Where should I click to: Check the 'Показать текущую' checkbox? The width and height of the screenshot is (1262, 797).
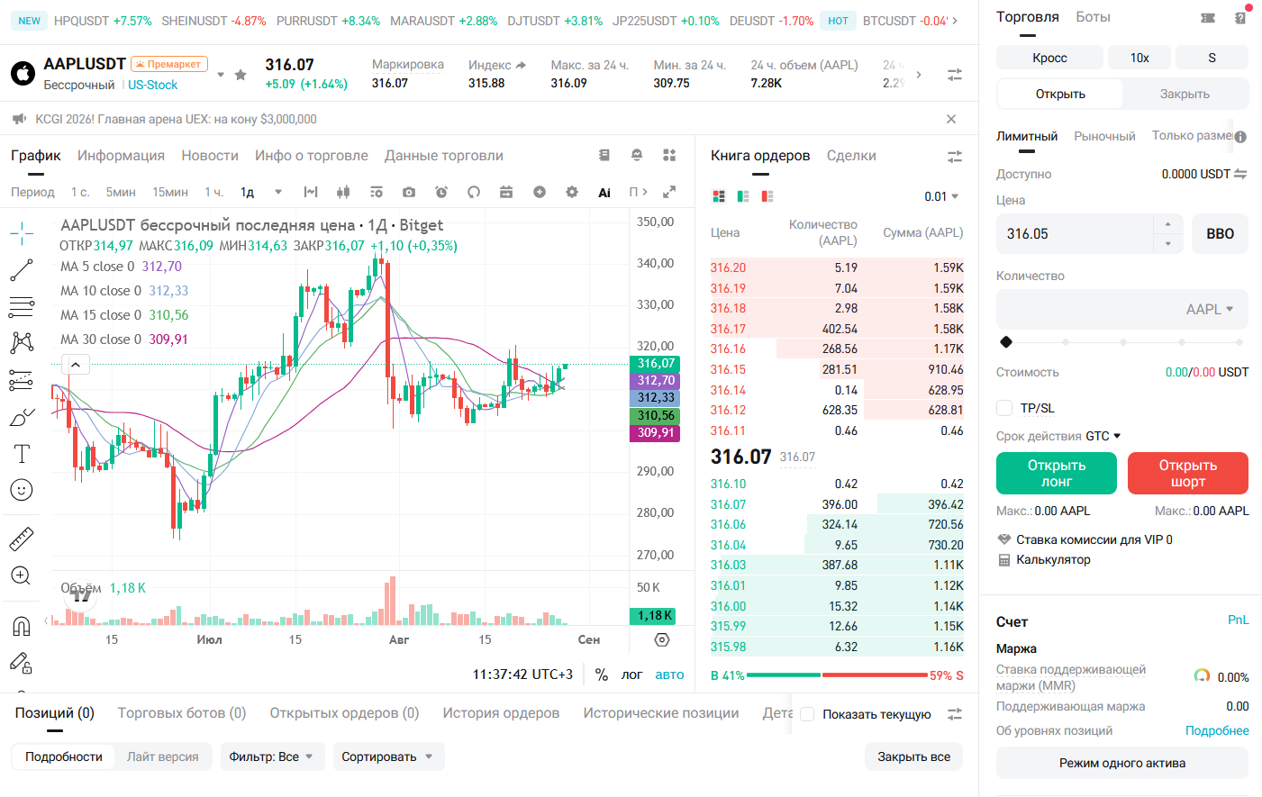point(808,714)
